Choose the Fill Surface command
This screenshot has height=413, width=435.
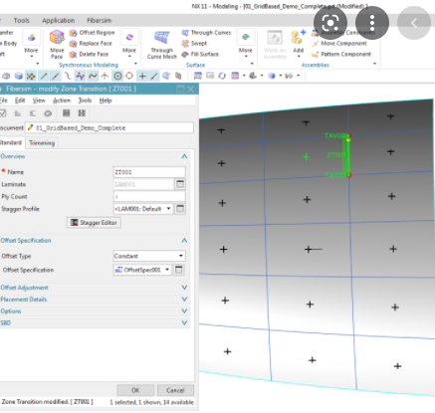200,54
